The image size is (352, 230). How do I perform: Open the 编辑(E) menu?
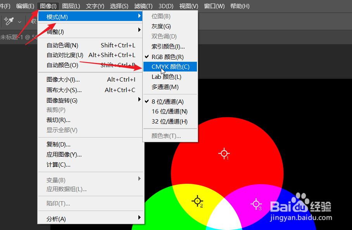click(25, 6)
